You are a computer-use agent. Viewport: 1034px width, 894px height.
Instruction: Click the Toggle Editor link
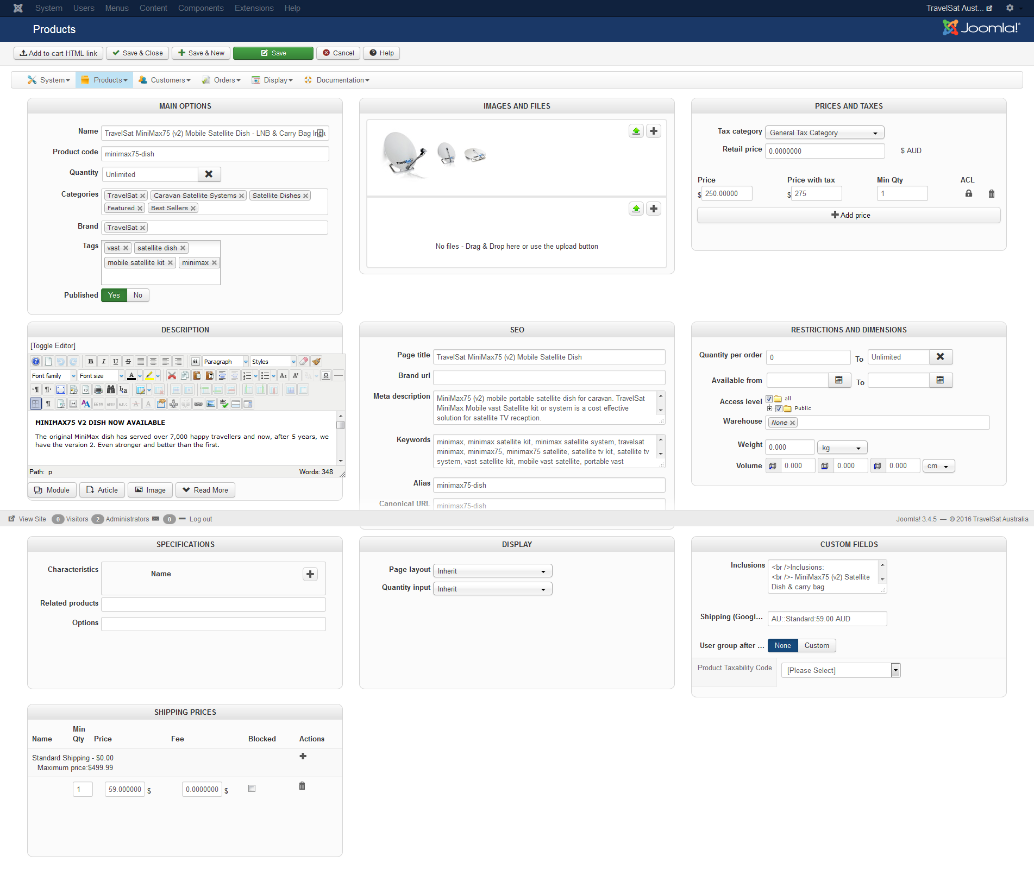click(53, 346)
